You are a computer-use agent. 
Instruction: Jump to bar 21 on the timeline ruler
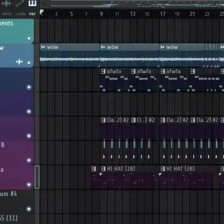(x=192, y=14)
